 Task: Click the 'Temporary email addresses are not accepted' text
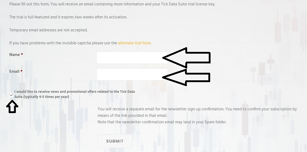[x=48, y=30]
